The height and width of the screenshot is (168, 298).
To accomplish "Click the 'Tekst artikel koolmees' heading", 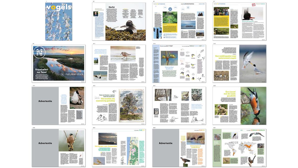I will (166, 68).
